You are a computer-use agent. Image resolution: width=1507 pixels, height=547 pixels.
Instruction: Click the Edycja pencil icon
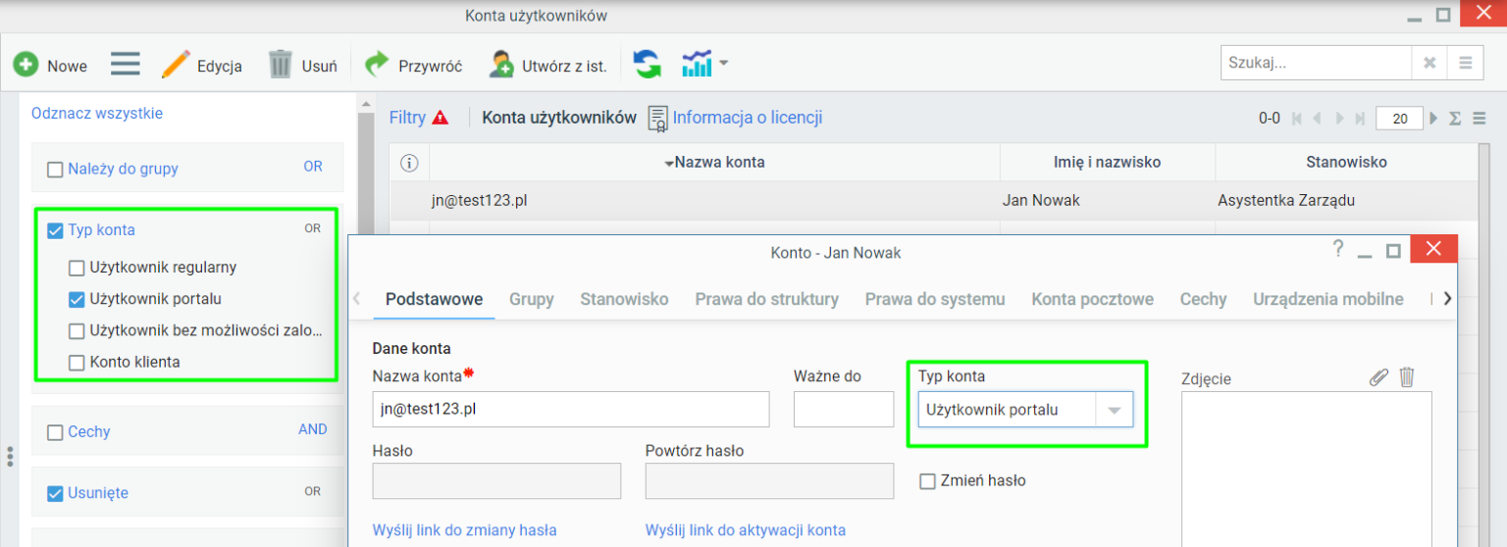pyautogui.click(x=175, y=65)
